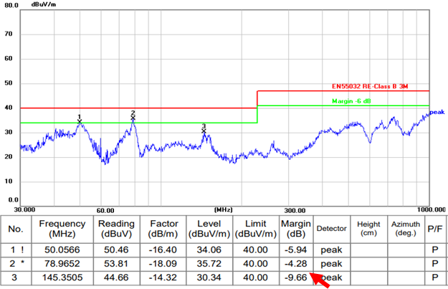Image resolution: width=448 pixels, height=289 pixels.
Task: Select the Factor (dB/m) column header
Action: (x=163, y=229)
